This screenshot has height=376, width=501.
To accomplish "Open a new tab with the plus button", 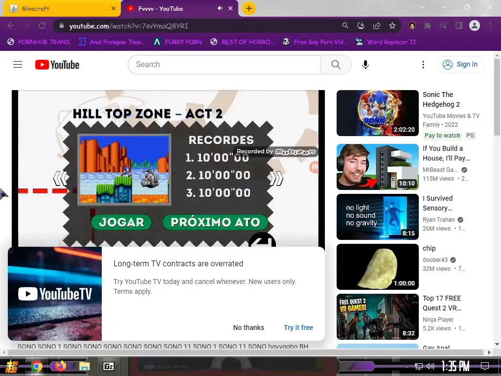I will tap(249, 8).
